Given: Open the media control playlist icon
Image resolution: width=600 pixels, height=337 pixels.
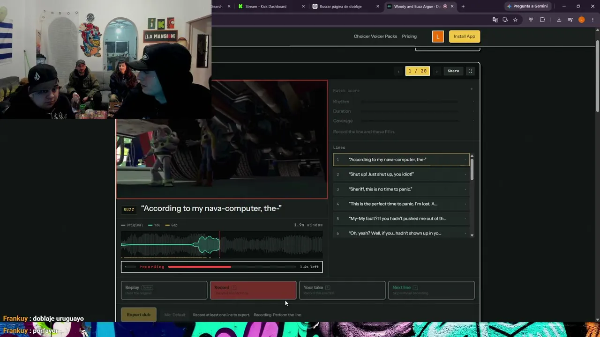Looking at the screenshot, I should tap(570, 20).
